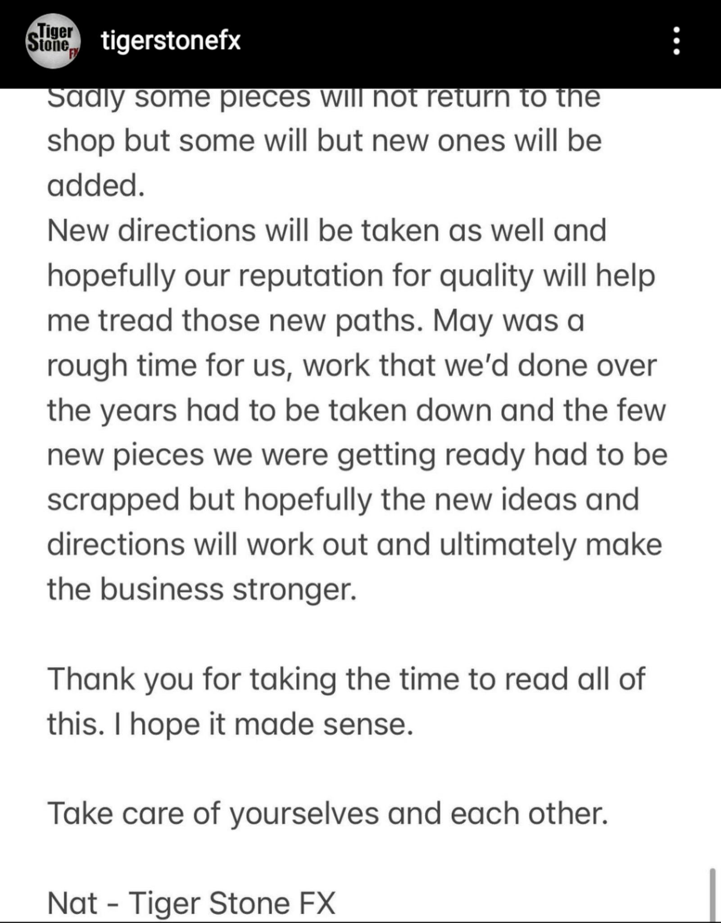Click the 'shop but some will but new ones' line
721x923 pixels.
tap(324, 141)
